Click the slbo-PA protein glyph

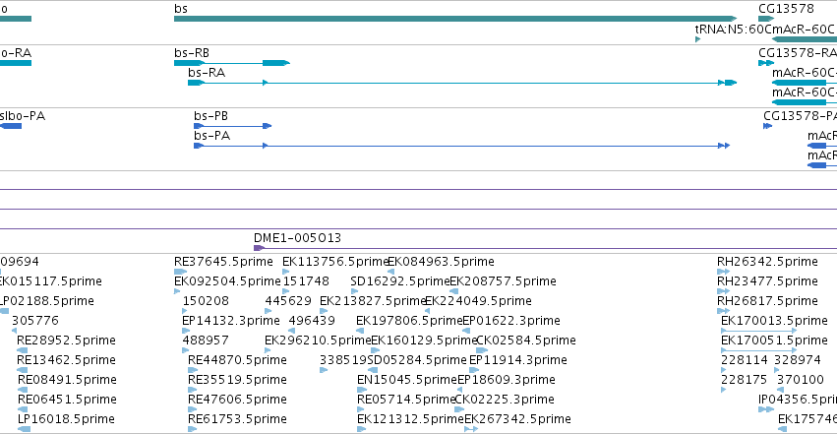pos(11,126)
